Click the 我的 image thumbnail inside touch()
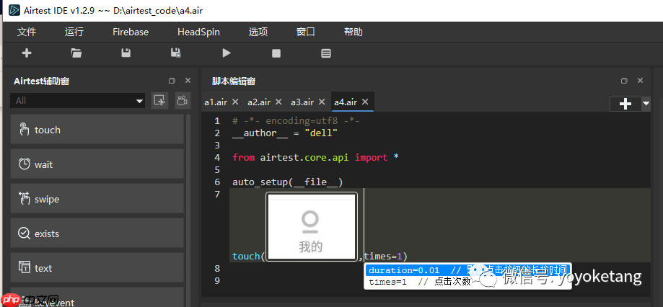Viewport: 663px width, 307px height. pyautogui.click(x=312, y=227)
